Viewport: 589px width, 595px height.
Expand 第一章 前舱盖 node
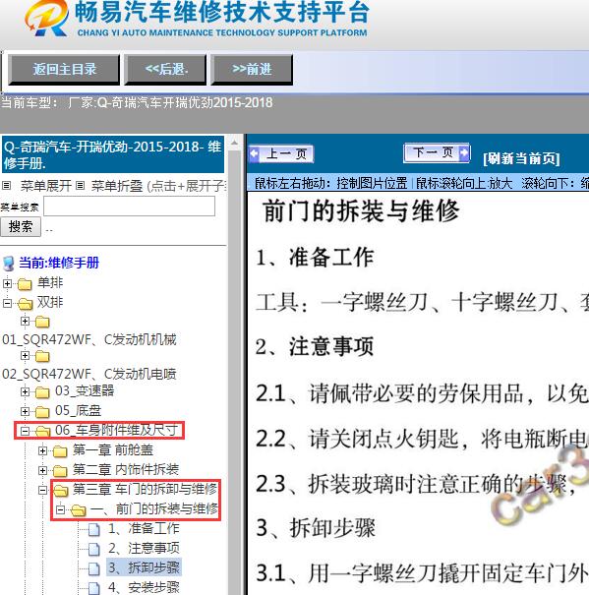coord(43,450)
